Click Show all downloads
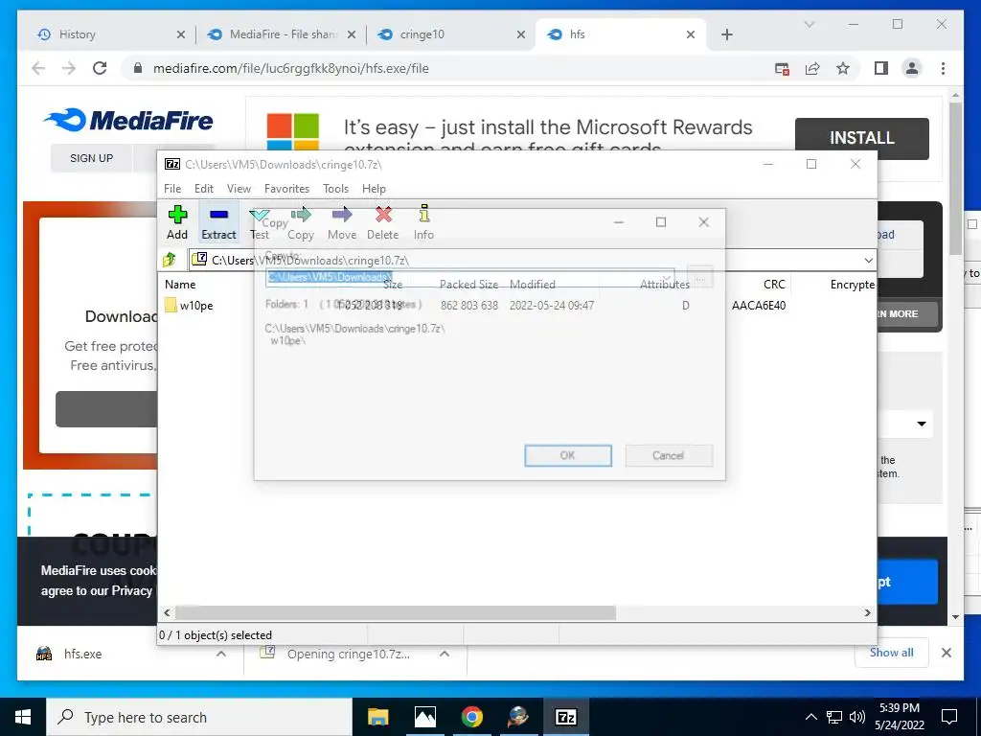This screenshot has height=736, width=981. coord(892,652)
